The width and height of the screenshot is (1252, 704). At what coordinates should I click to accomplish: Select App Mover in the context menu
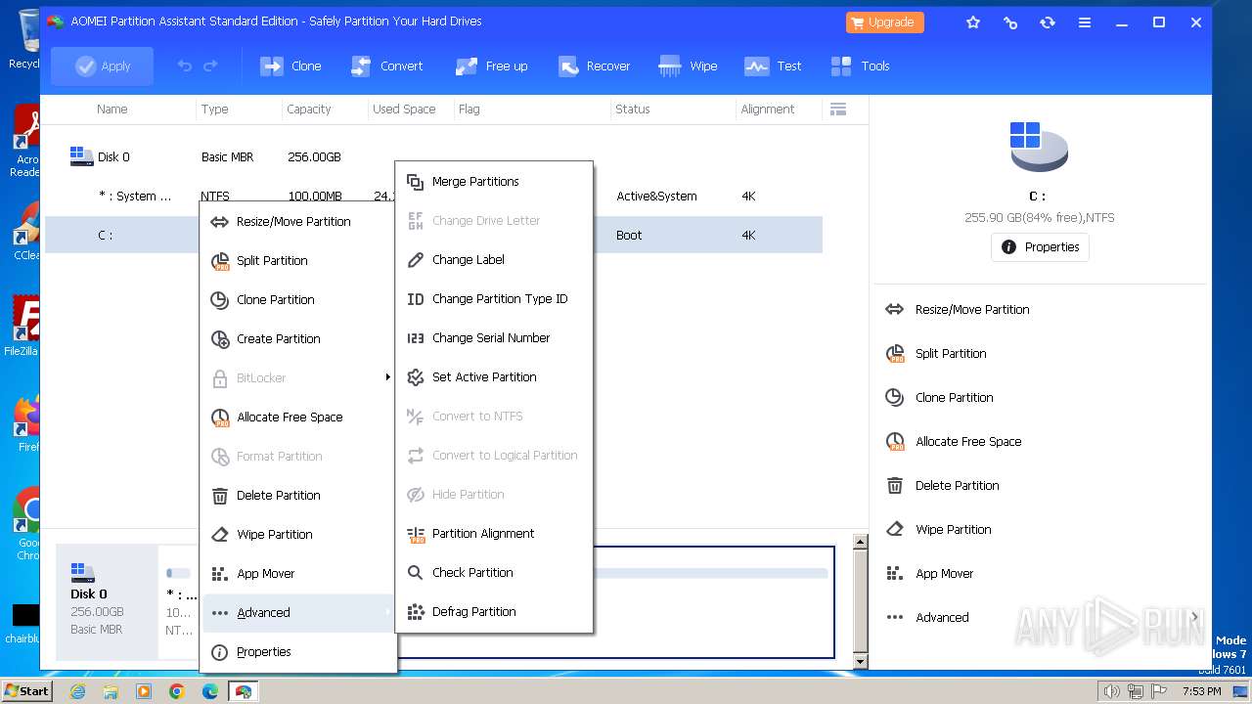pyautogui.click(x=298, y=574)
